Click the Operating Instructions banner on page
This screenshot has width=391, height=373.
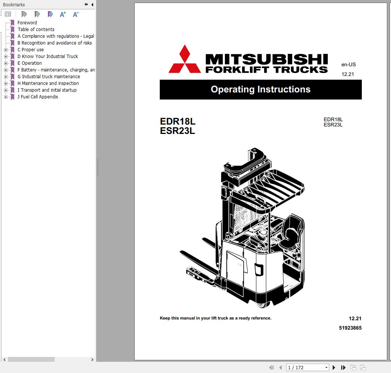tap(260, 89)
